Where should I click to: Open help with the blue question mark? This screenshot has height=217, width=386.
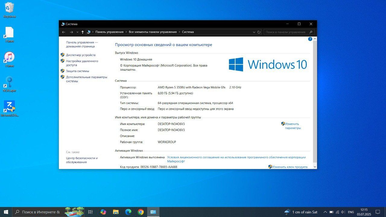(x=310, y=39)
